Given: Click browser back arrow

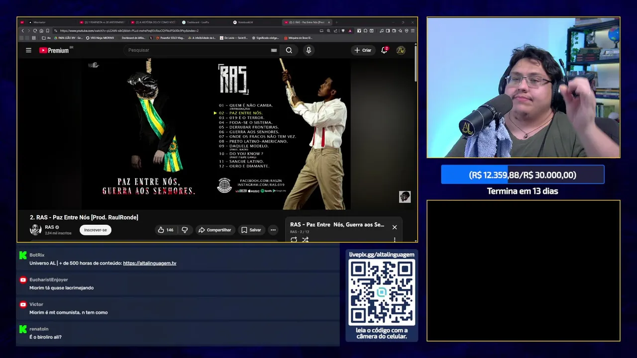Looking at the screenshot, I should 22,31.
